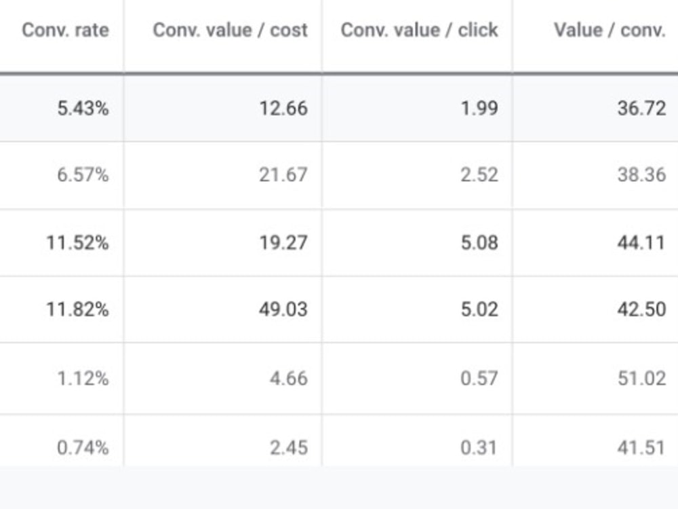Screen dimensions: 678x509
Task: Select the 21.67 cell
Action: pos(283,175)
